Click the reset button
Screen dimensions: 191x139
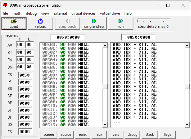point(83,134)
